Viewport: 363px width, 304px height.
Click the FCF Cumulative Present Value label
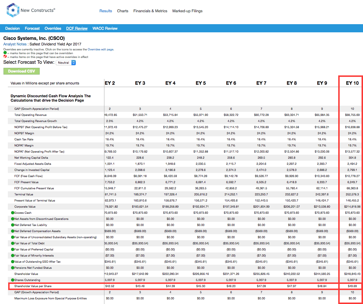tap(34, 188)
